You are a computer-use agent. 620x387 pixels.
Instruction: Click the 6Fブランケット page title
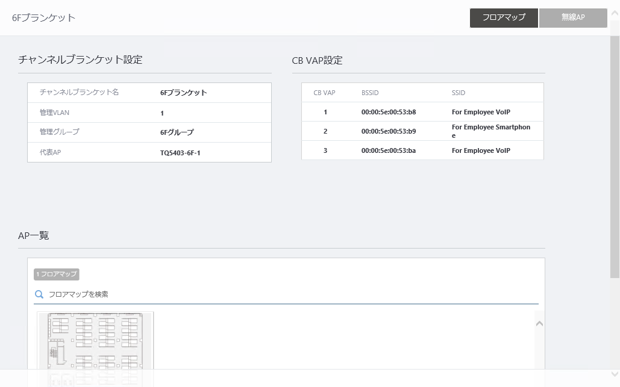pos(43,18)
